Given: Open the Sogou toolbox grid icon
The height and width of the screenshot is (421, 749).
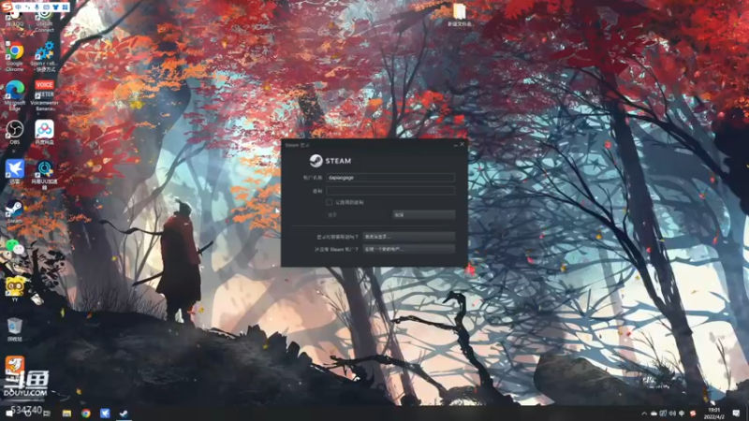Looking at the screenshot, I should 65,7.
